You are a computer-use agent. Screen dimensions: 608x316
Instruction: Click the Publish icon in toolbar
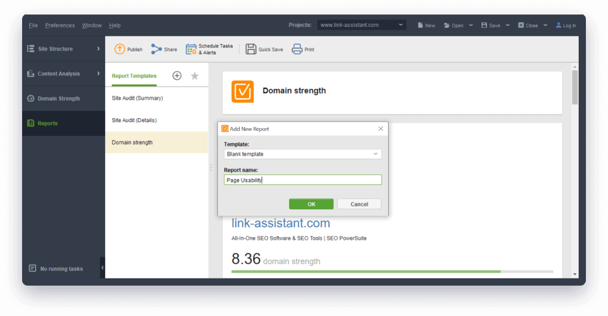tap(119, 49)
